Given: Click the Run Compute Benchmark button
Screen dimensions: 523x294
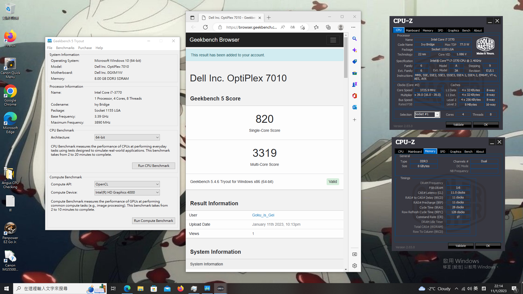Looking at the screenshot, I should (x=154, y=221).
